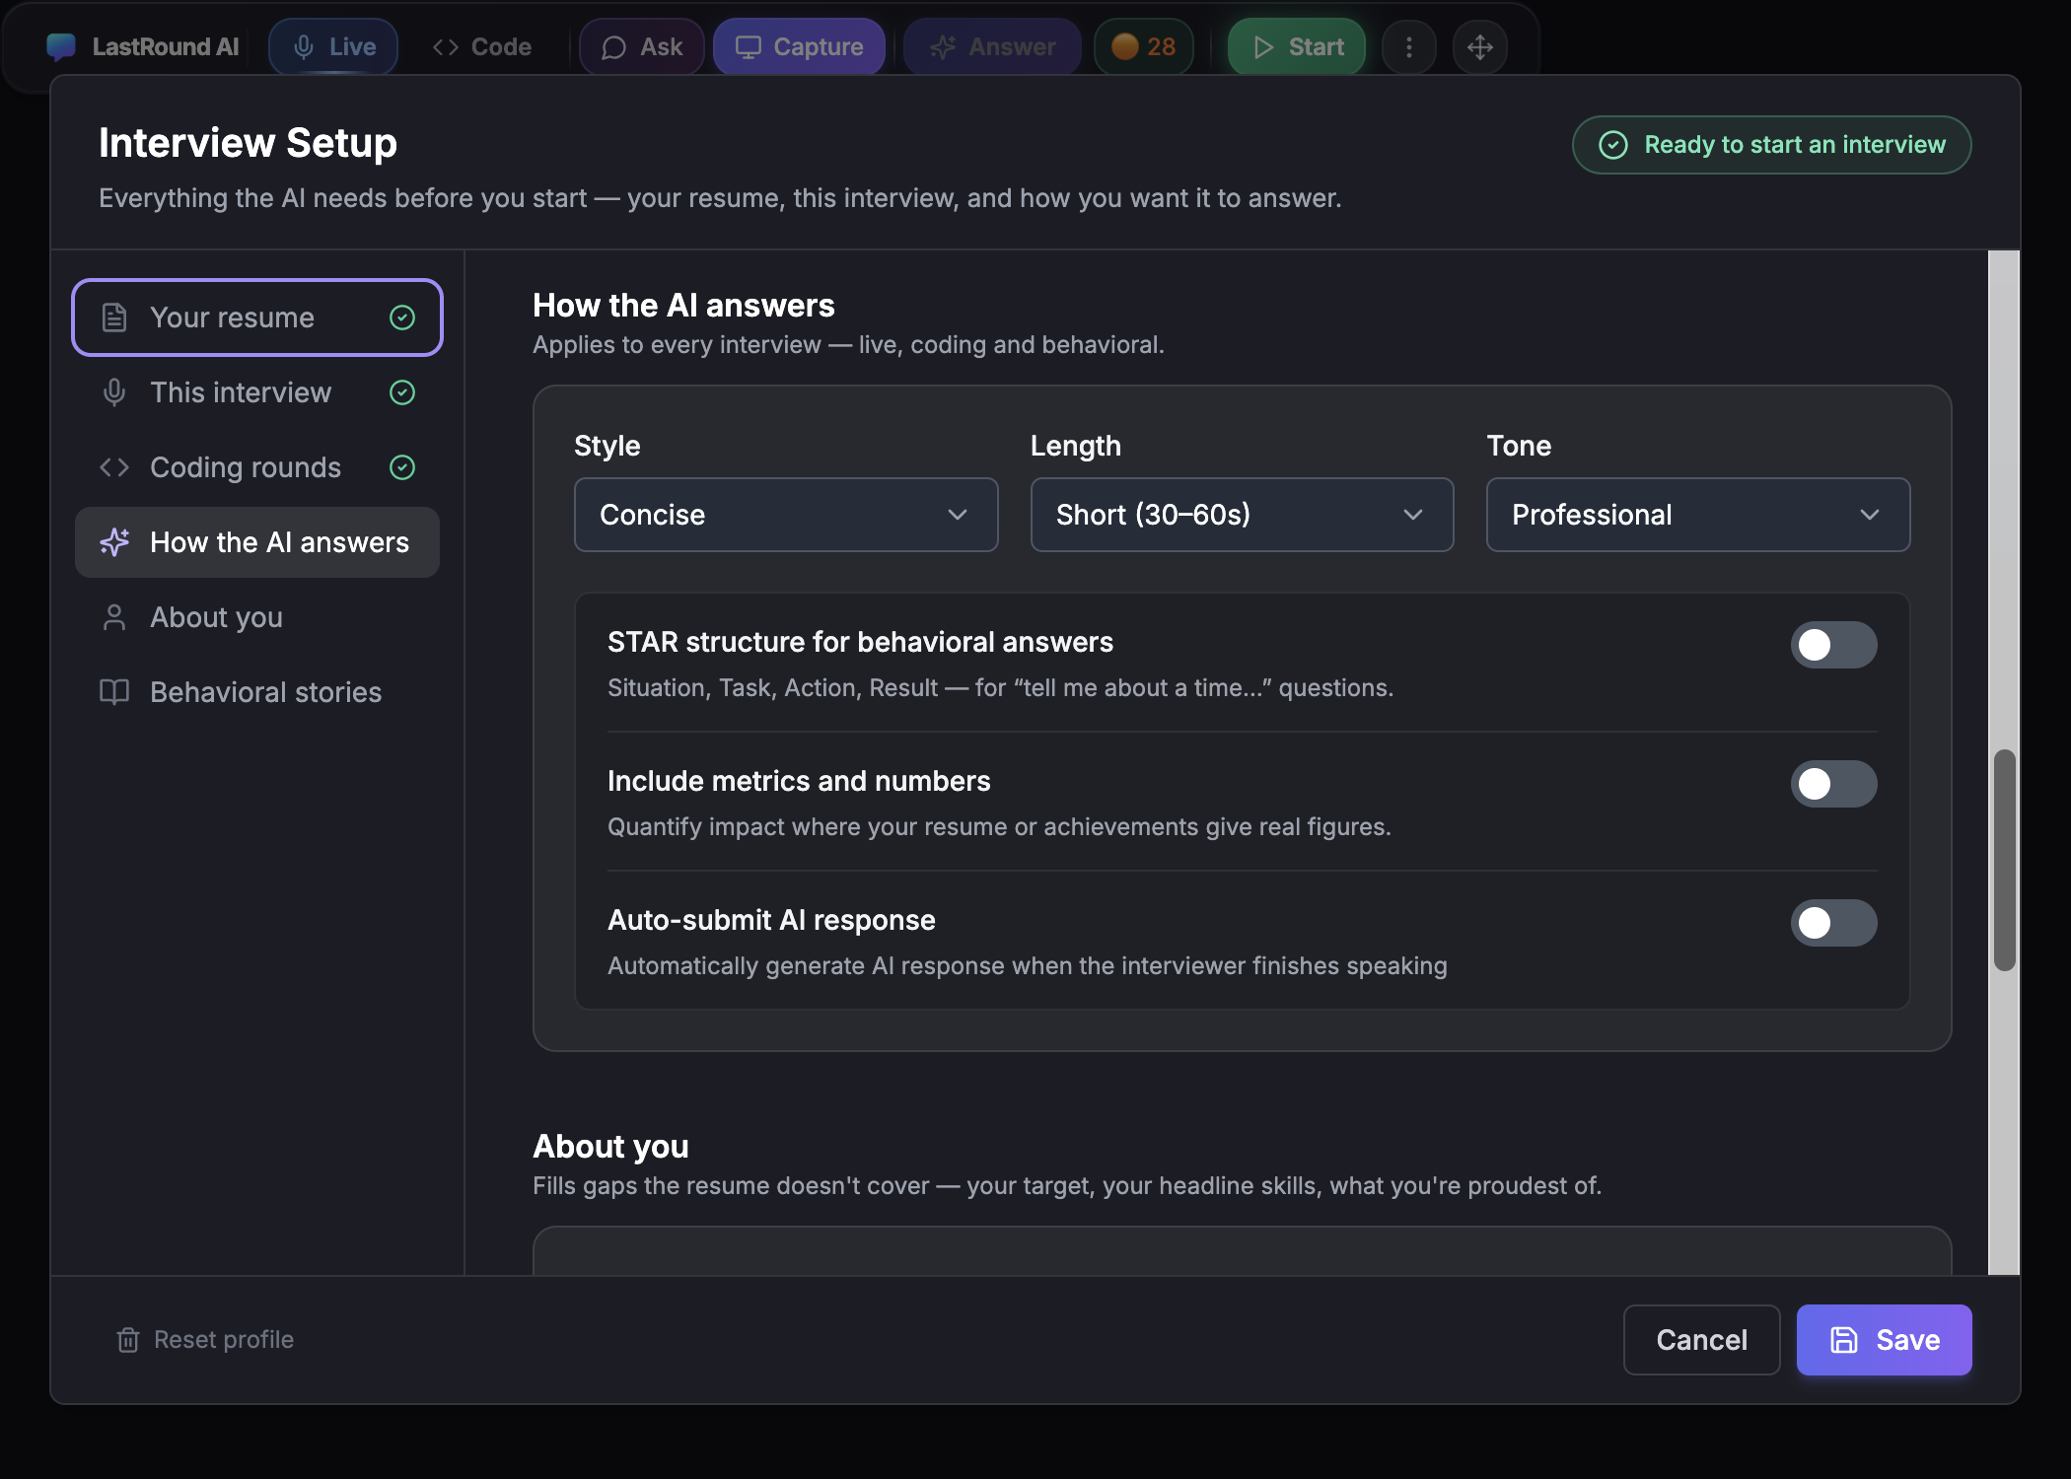2071x1479 pixels.
Task: Click the Capture screen button
Action: coord(799,46)
